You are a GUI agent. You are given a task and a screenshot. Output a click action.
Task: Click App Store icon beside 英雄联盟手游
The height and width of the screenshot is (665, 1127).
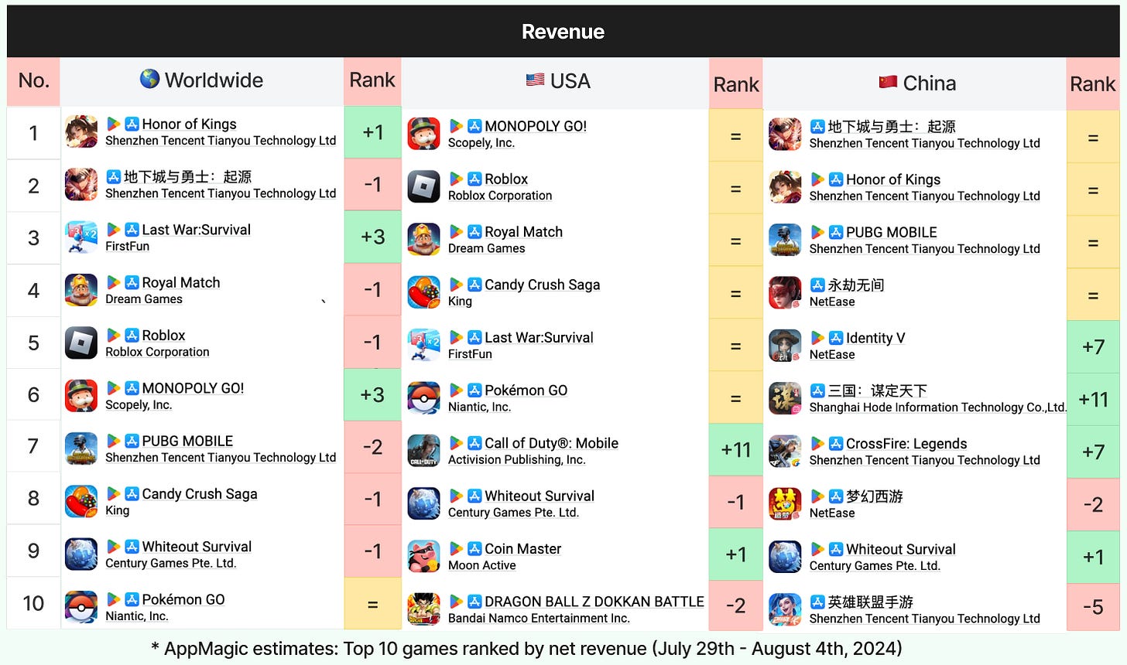(x=817, y=602)
